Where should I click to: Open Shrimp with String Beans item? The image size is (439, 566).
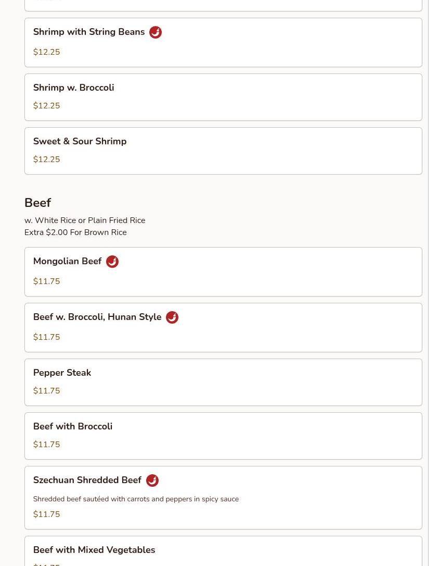223,43
